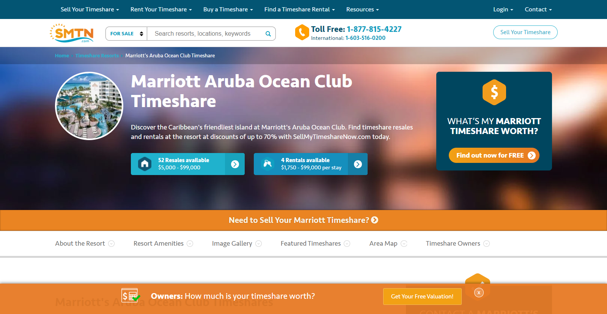Go to Image Gallery section
Image resolution: width=607 pixels, height=314 pixels.
237,243
